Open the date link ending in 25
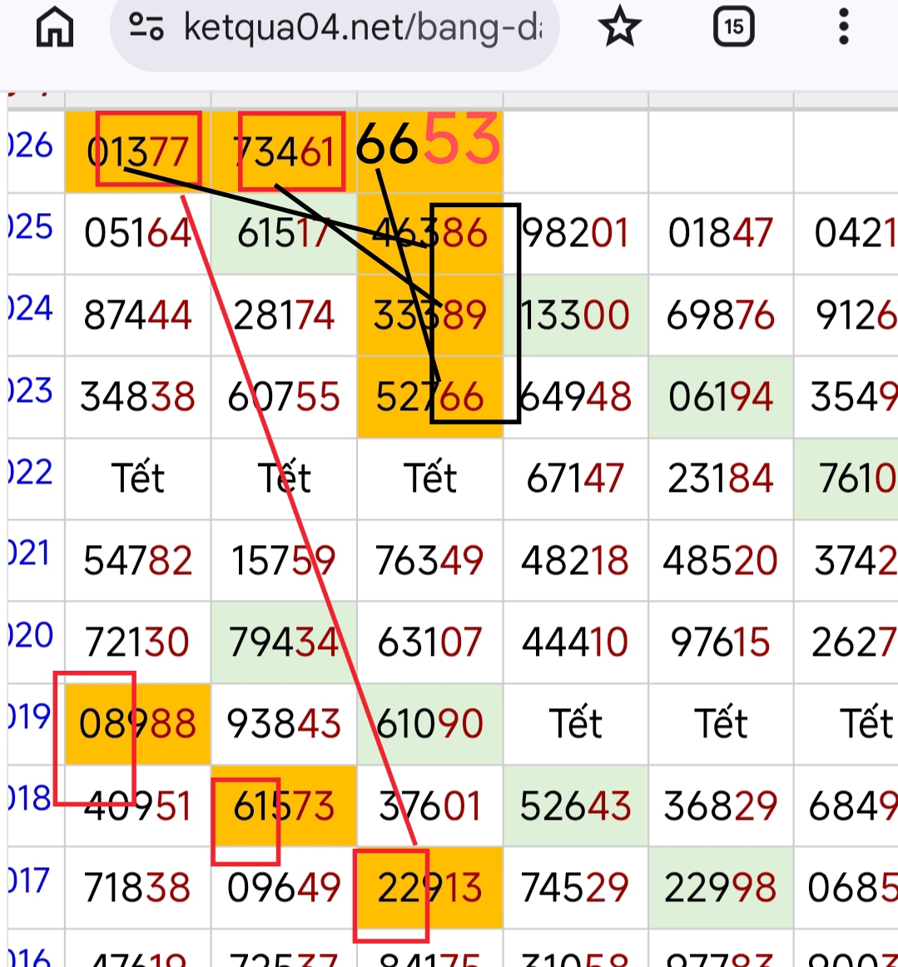This screenshot has height=967, width=898. point(31,227)
